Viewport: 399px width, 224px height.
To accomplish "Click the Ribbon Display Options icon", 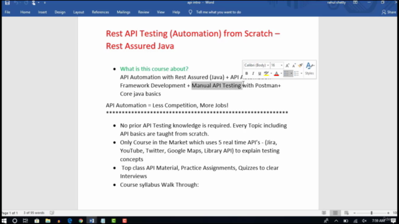I will 355,2.
